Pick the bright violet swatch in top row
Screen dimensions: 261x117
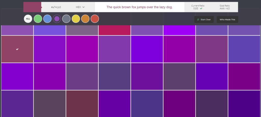coord(179,30)
